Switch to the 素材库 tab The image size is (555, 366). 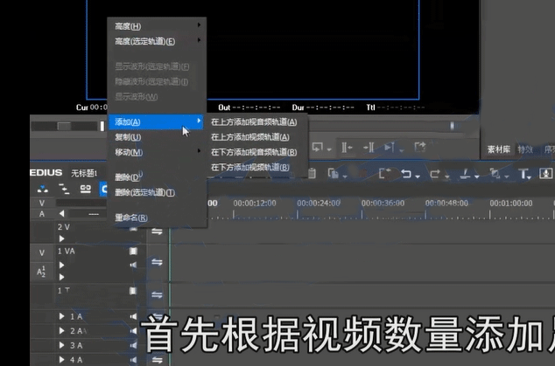[x=499, y=148]
